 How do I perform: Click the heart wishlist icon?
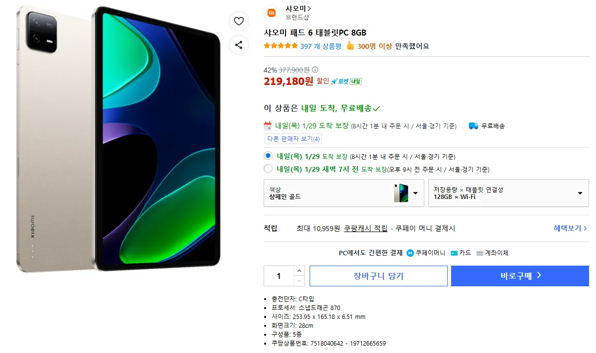pyautogui.click(x=239, y=21)
